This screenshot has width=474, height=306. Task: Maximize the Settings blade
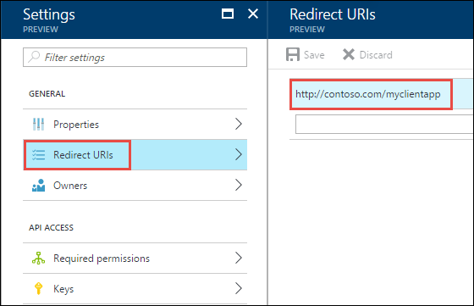tap(228, 14)
